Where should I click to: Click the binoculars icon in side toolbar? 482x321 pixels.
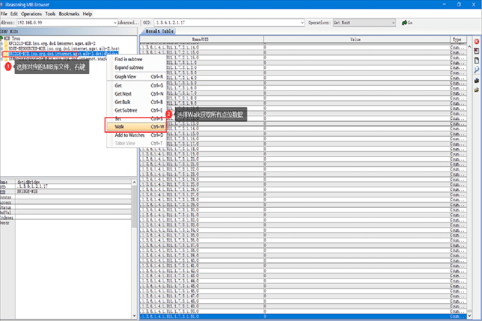[x=476, y=81]
